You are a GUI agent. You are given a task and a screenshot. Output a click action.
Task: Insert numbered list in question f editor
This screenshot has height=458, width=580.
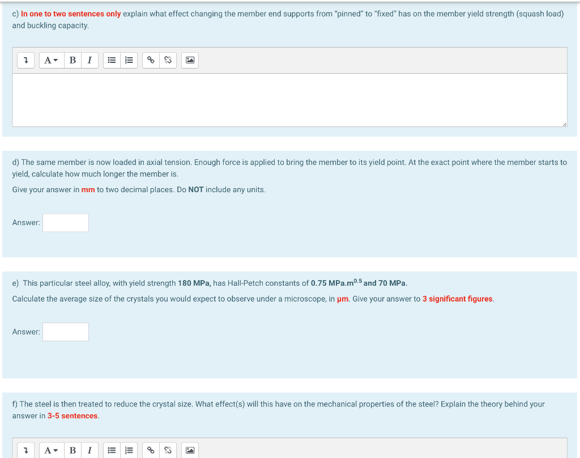pos(129,450)
